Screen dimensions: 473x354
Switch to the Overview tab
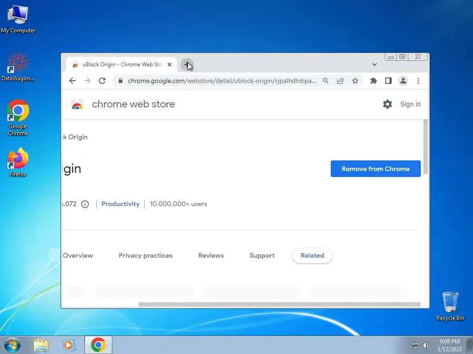[78, 255]
